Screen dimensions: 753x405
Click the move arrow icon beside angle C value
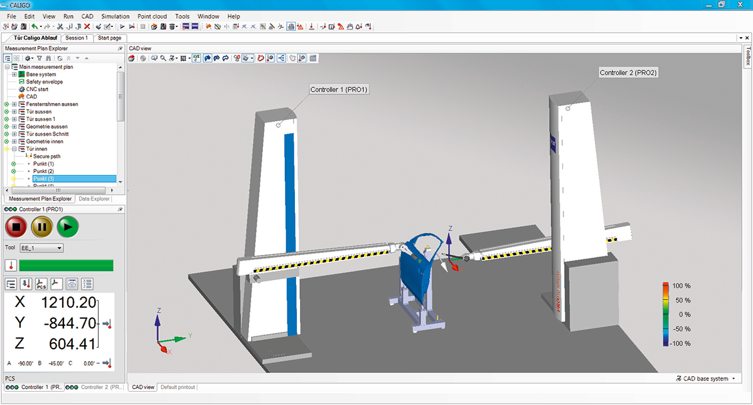click(x=107, y=363)
